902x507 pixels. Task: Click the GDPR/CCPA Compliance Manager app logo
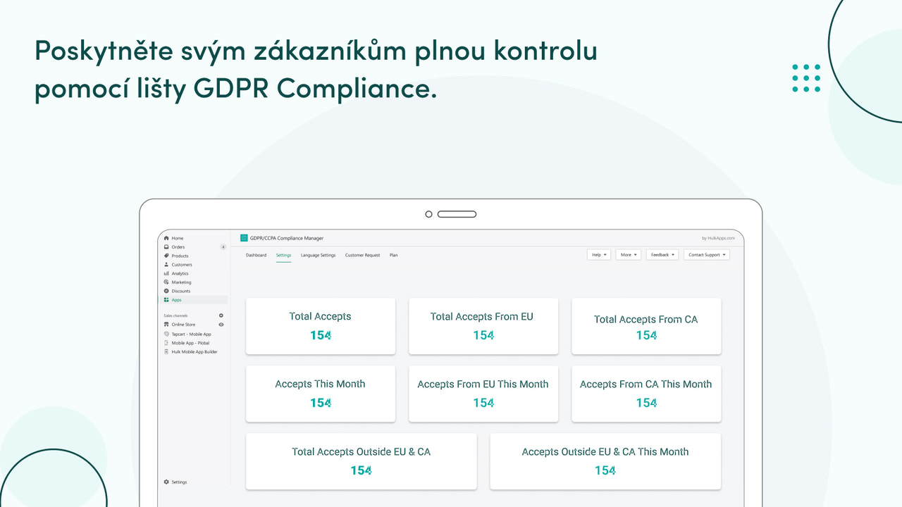pos(244,238)
